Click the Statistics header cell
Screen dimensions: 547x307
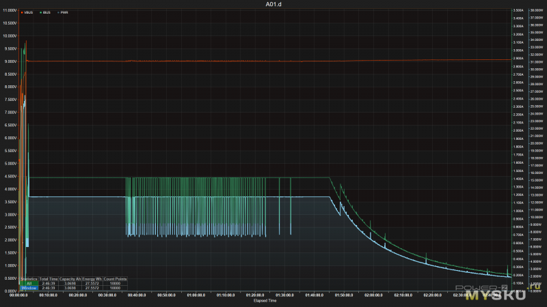29,279
